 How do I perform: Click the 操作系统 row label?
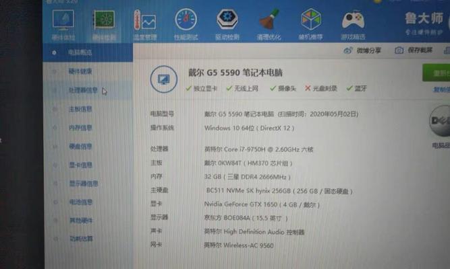(x=162, y=128)
